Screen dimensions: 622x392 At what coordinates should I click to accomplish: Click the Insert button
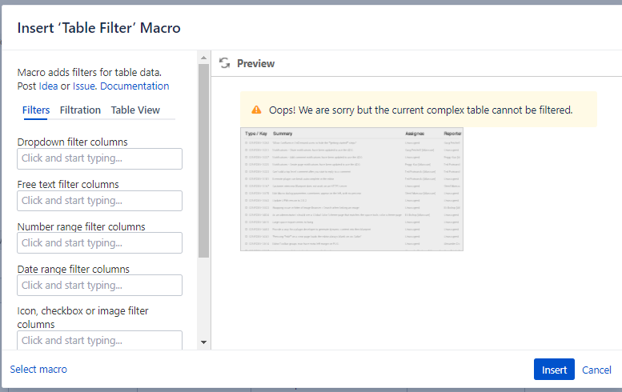pos(554,370)
